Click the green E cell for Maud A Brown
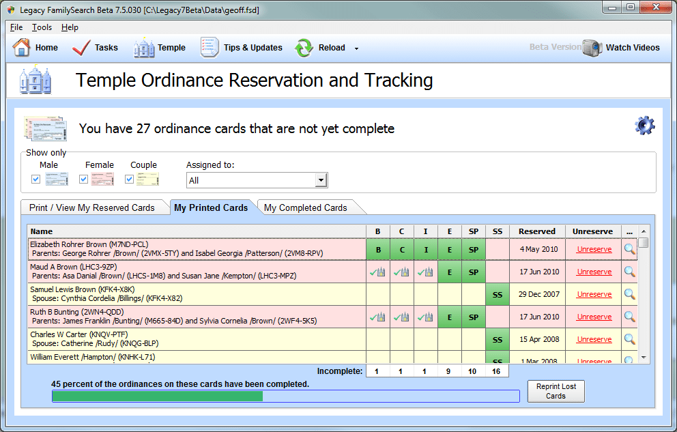 (x=450, y=272)
